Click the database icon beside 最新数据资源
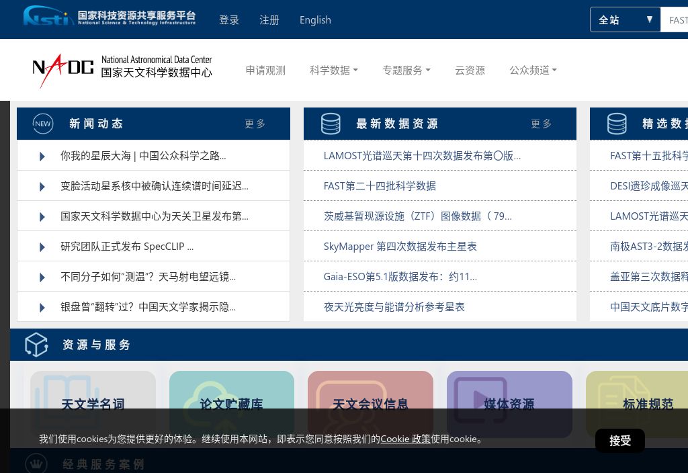 [331, 124]
